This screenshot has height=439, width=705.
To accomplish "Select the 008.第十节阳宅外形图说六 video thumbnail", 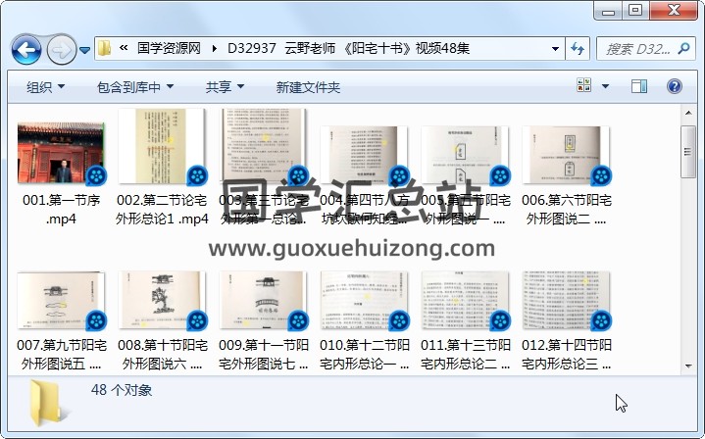I will pos(162,301).
